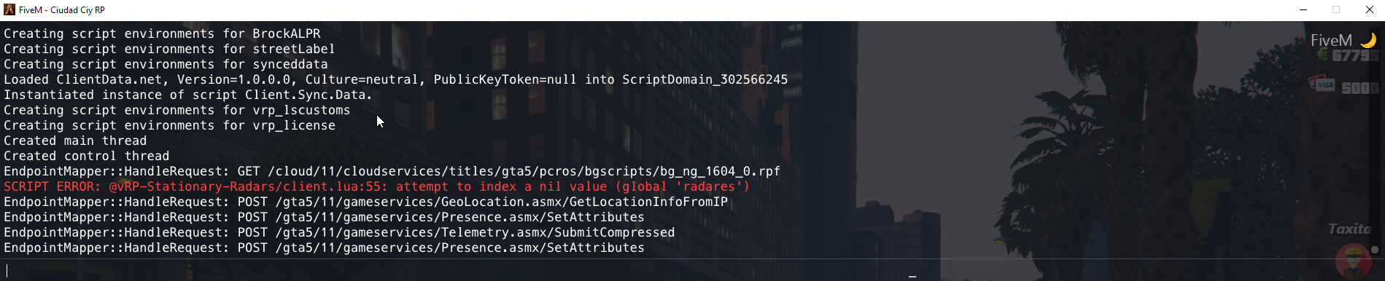Minimize the FiveM window
Image resolution: width=1385 pixels, height=281 pixels.
[x=1303, y=10]
